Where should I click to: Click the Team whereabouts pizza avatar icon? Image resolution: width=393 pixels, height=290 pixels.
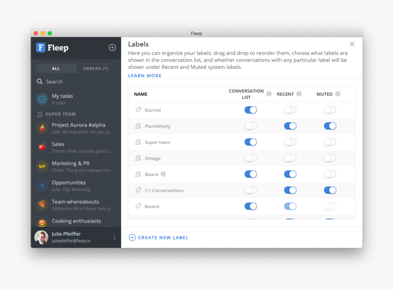[x=42, y=204]
